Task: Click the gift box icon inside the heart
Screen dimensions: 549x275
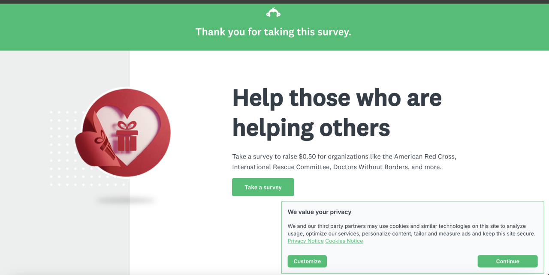Action: [x=126, y=137]
